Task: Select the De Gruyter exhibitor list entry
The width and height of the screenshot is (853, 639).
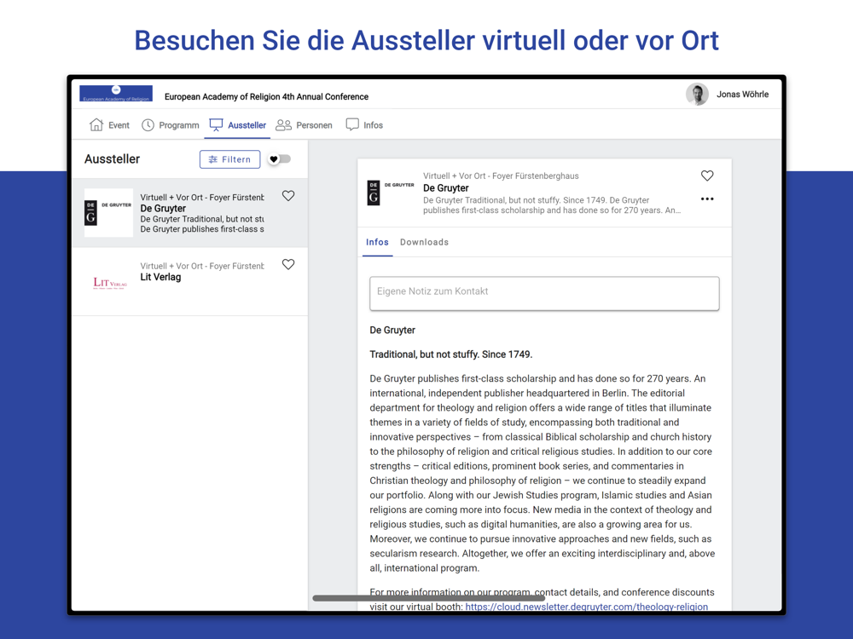Action: 190,213
